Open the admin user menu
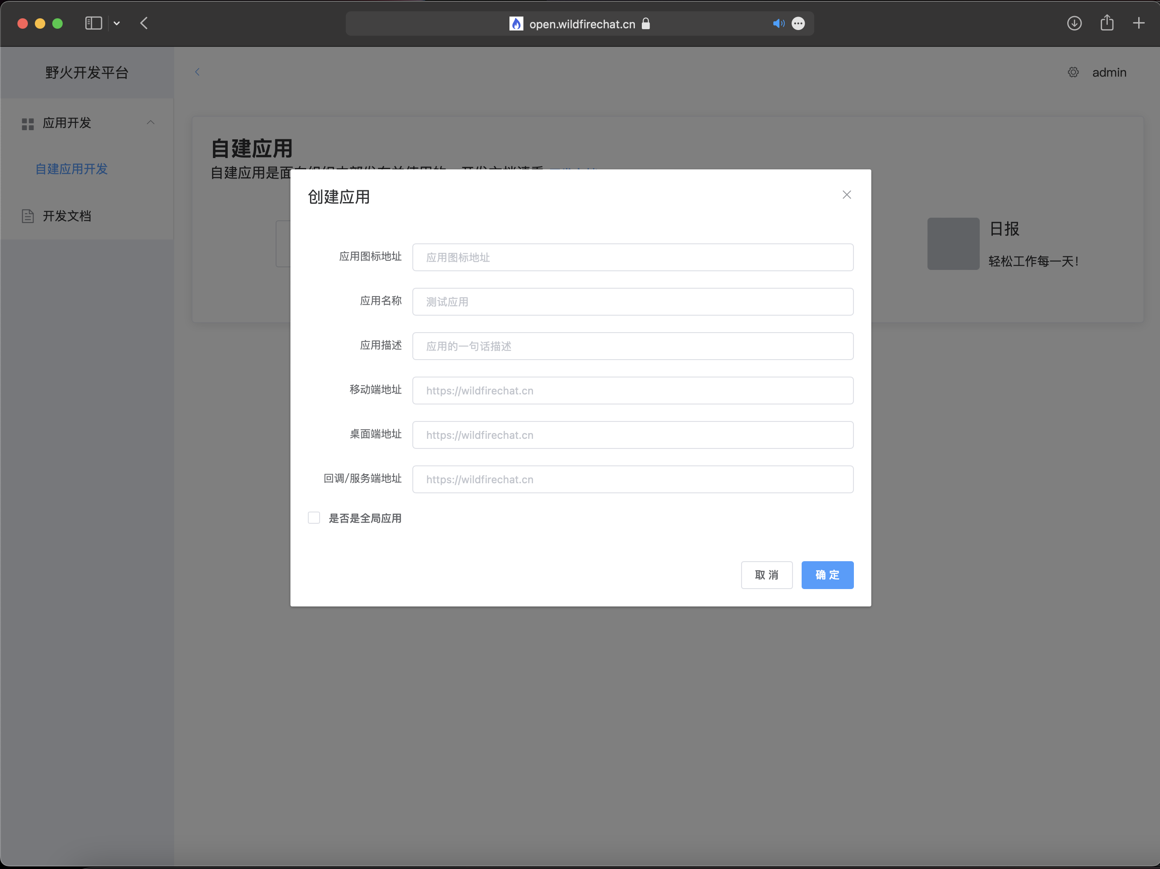 click(1109, 72)
